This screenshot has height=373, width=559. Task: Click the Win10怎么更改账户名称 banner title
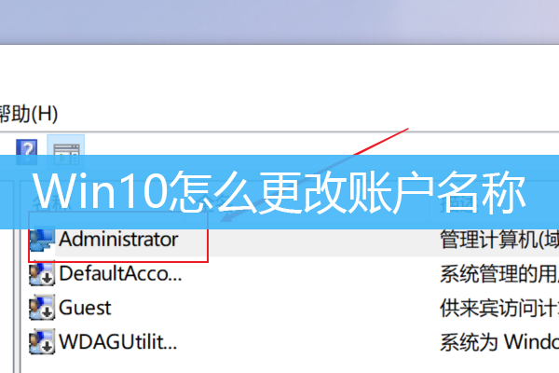coord(279,192)
